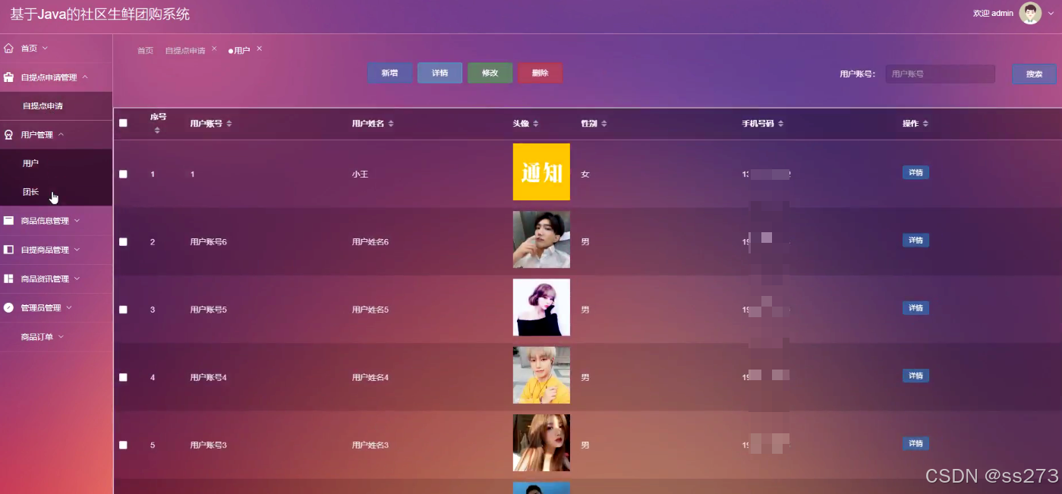
Task: Click the layout icon beside 商品资讯管理
Action: point(9,278)
